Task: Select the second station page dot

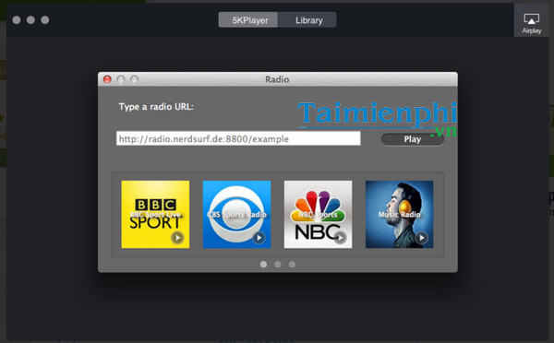Action: [x=278, y=265]
